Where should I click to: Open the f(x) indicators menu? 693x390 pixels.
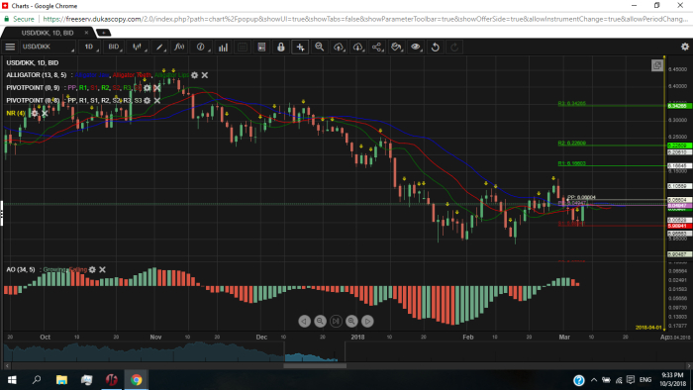pos(179,47)
